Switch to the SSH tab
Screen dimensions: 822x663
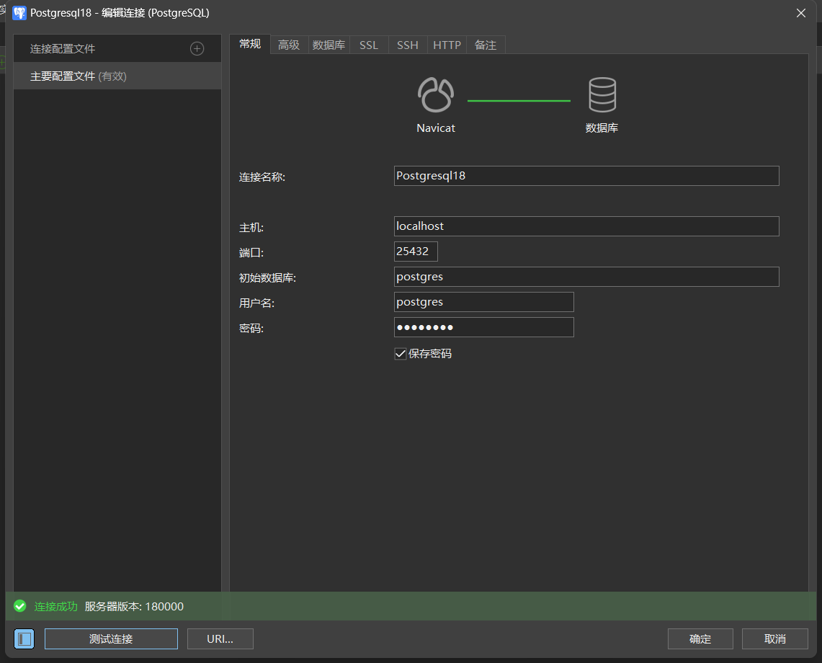pos(408,45)
